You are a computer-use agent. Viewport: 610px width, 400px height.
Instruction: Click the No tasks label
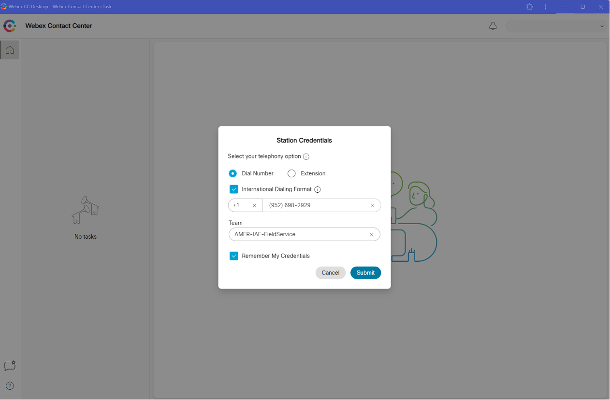86,237
